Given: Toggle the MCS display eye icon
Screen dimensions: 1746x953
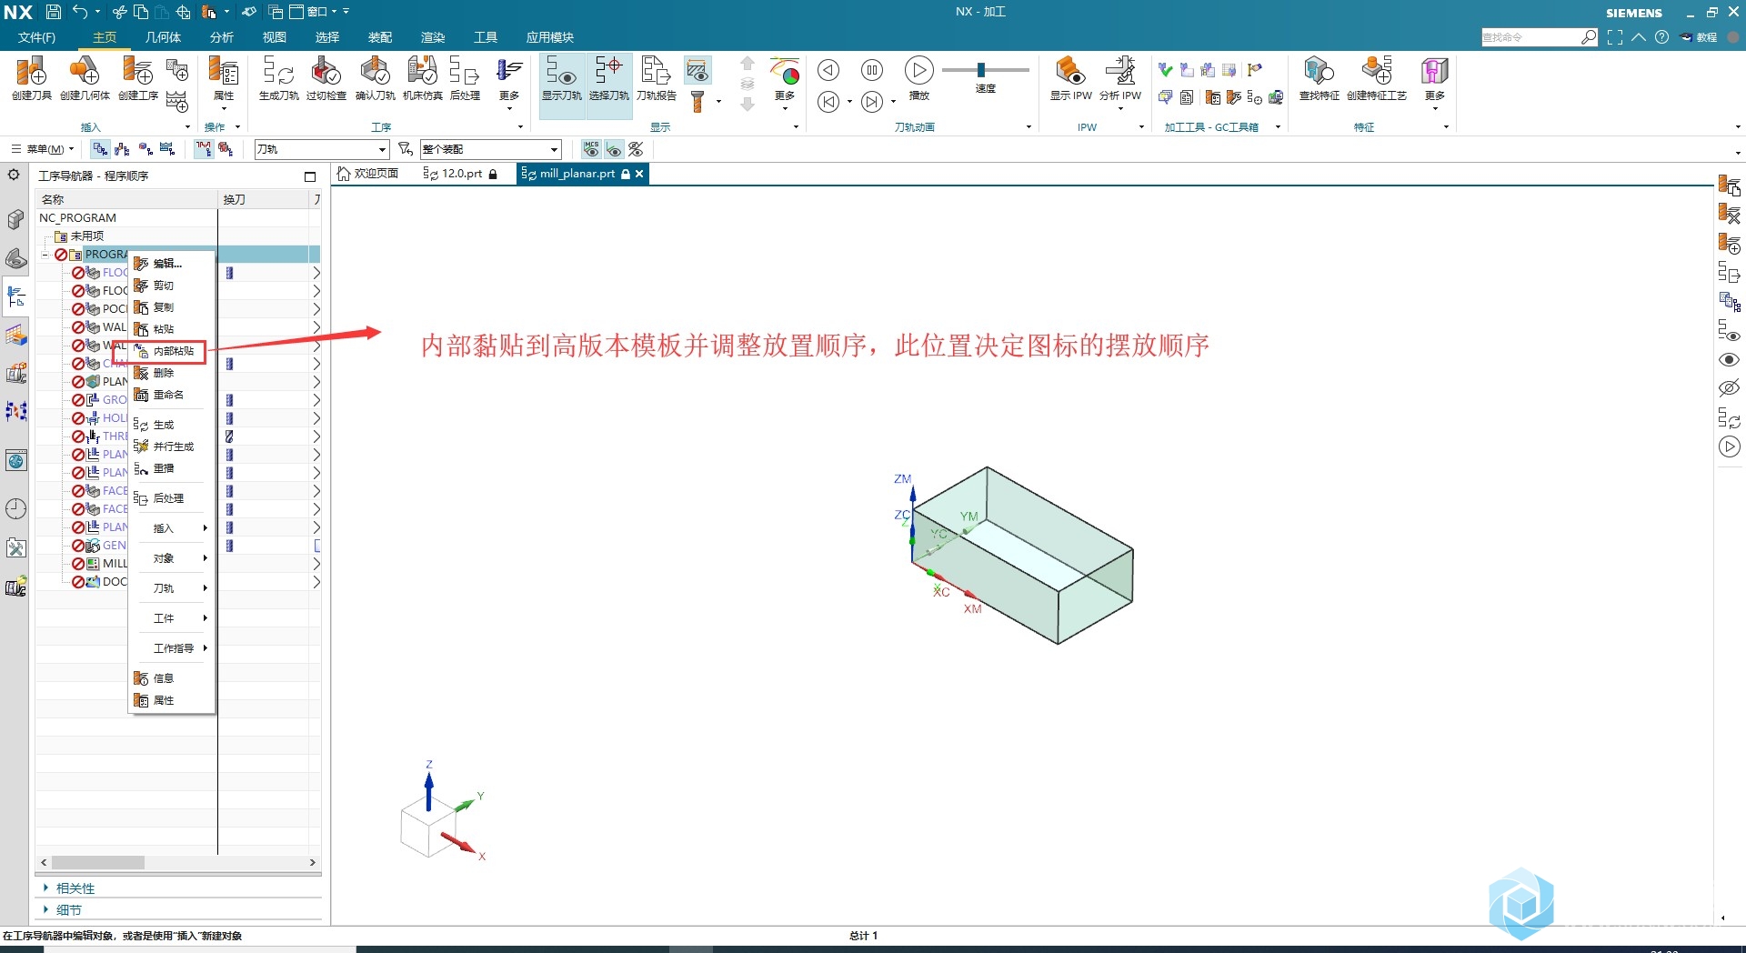Looking at the screenshot, I should coord(591,149).
